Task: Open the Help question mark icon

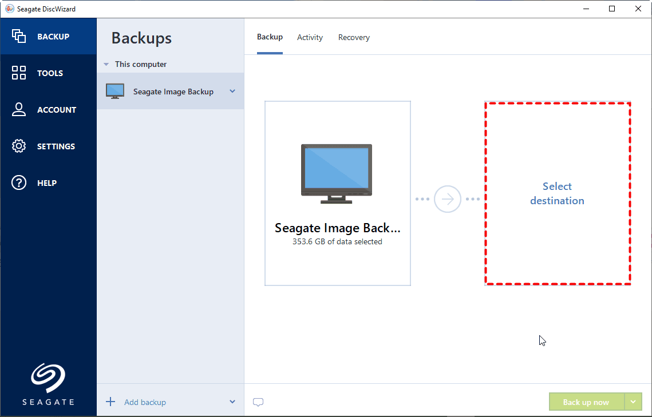Action: (x=19, y=183)
